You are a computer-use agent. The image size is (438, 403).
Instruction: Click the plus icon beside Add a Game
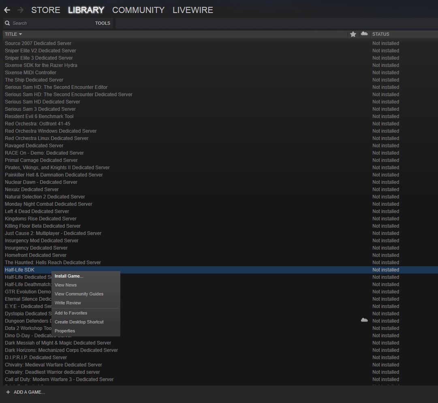pos(8,392)
